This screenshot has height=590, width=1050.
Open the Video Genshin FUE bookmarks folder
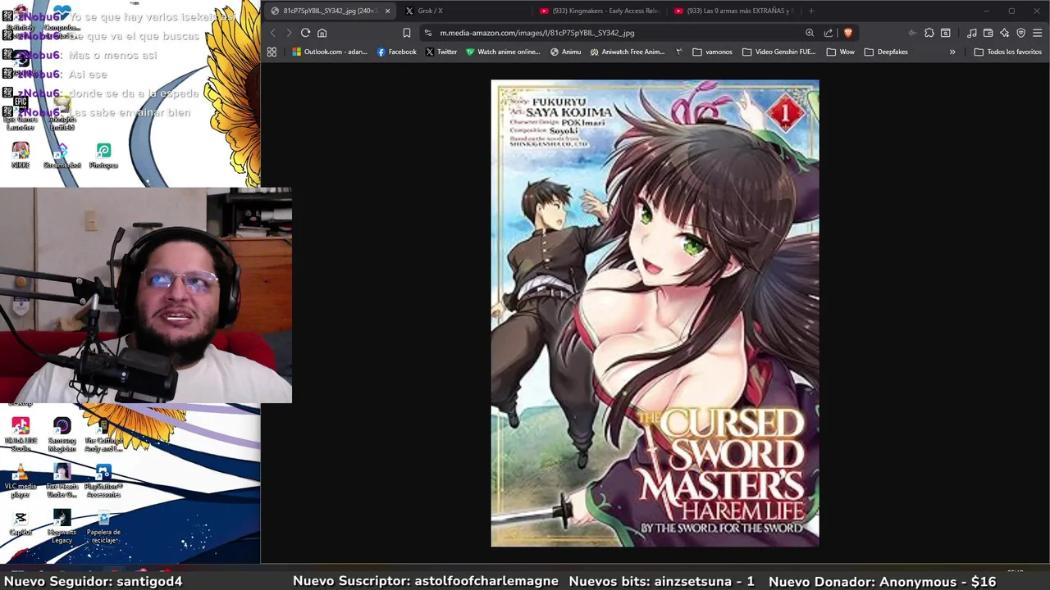(778, 52)
